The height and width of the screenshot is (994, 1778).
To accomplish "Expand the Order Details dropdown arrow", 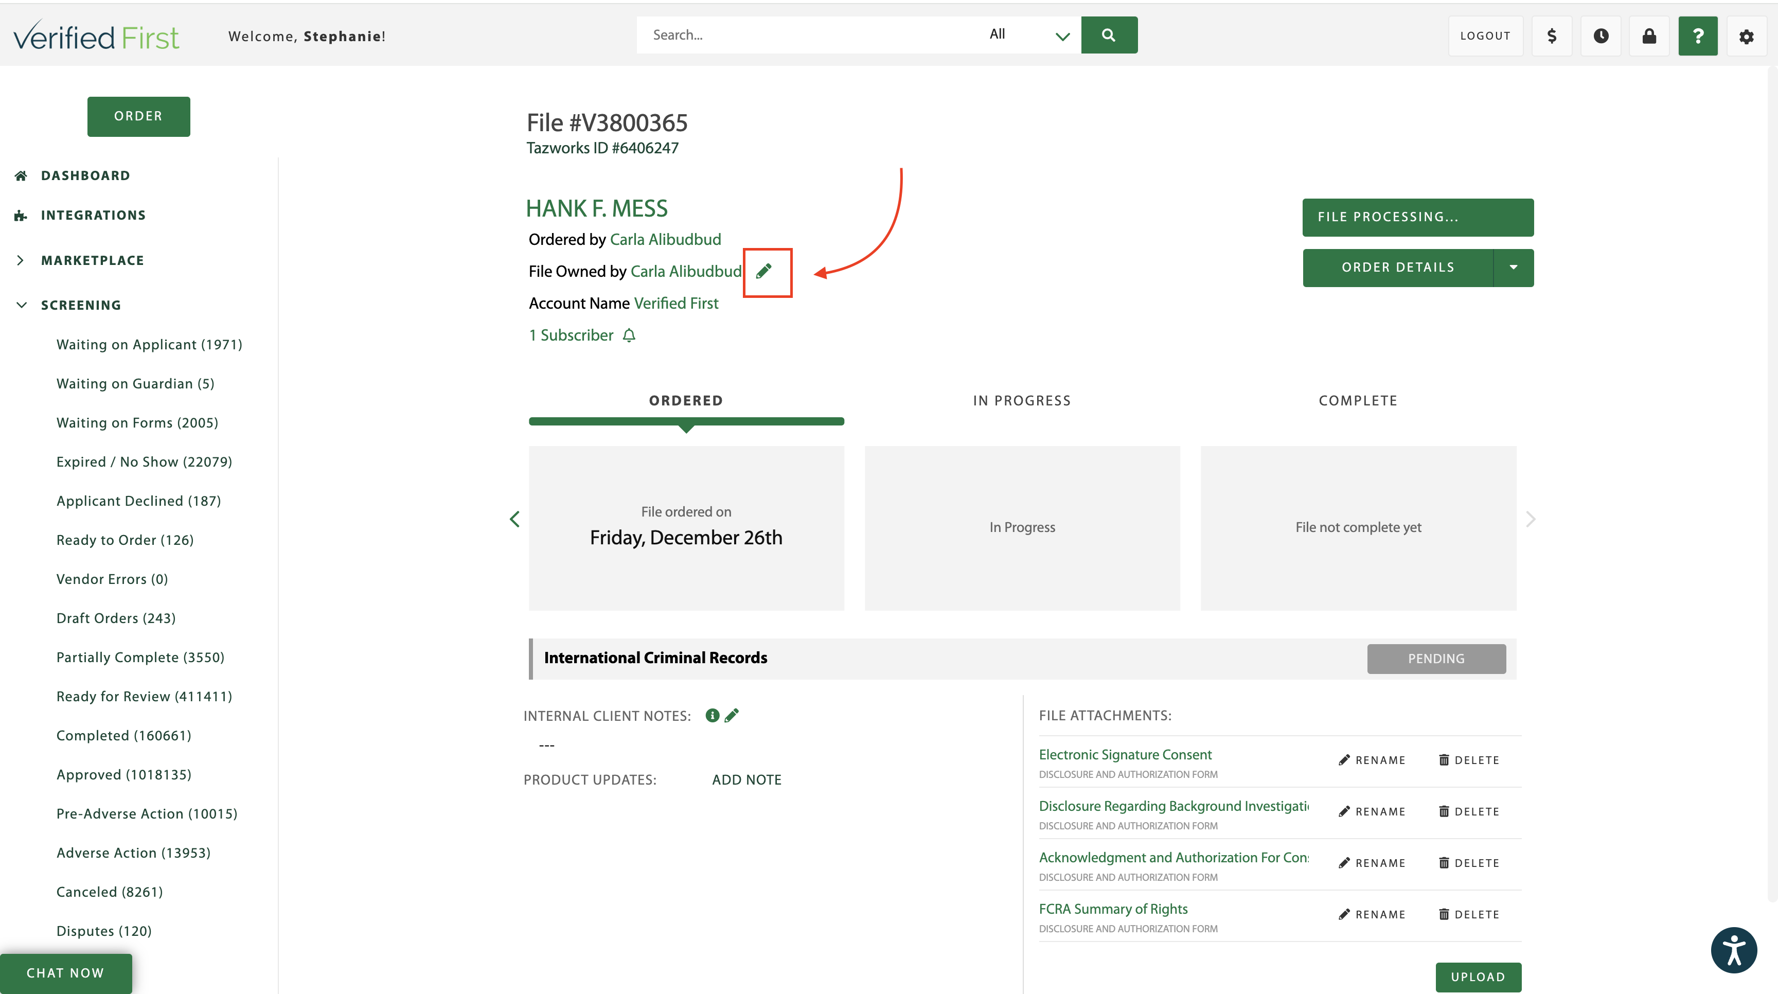I will point(1513,268).
